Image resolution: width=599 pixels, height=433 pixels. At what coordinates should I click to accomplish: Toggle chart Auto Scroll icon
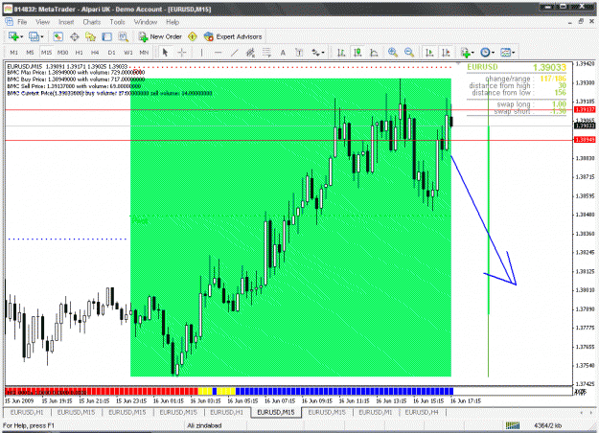[x=429, y=53]
